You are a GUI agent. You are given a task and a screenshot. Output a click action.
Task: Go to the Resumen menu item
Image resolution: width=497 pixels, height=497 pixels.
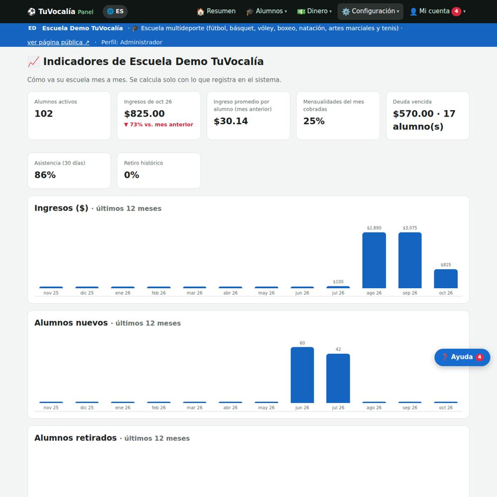tap(216, 11)
